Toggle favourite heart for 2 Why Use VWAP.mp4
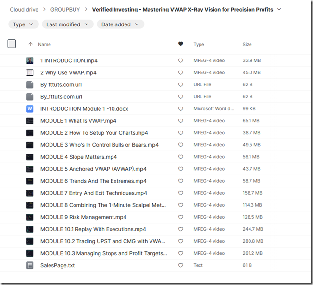Viewport: 313px width, 285px height. click(x=181, y=73)
